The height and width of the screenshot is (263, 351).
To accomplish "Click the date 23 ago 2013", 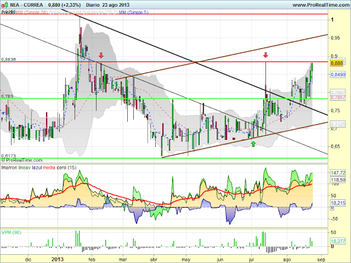I will coord(116,5).
